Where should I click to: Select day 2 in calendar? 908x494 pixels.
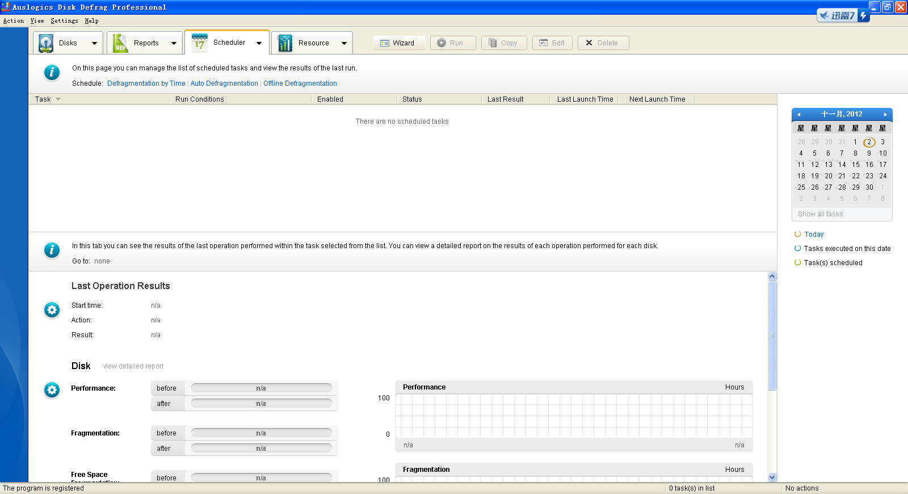click(x=869, y=142)
